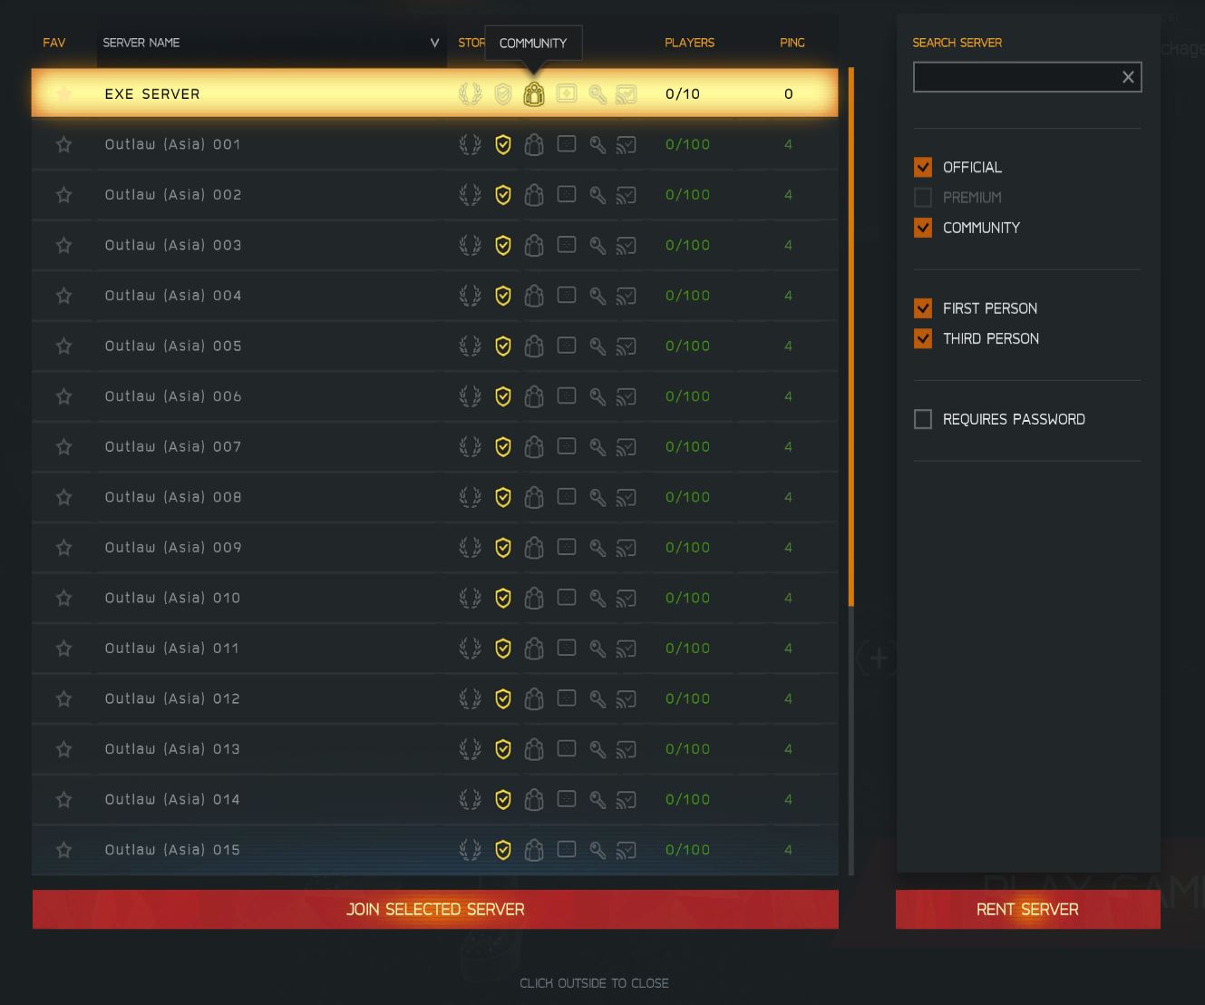
Task: Click the yellow shield icon on Outlaw (Asia) 003
Action: [x=503, y=245]
